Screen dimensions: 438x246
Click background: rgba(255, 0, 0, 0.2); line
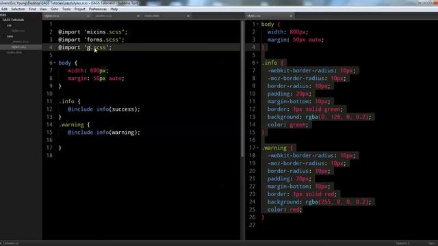[x=320, y=202]
